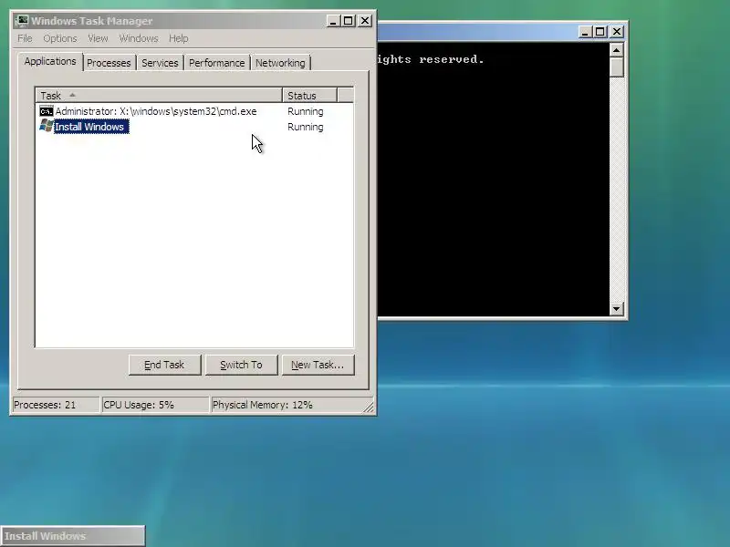Open the Options menu

coord(60,38)
